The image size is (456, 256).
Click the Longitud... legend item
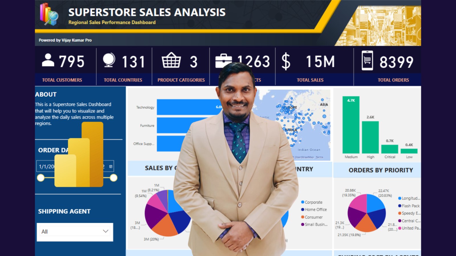[409, 198]
